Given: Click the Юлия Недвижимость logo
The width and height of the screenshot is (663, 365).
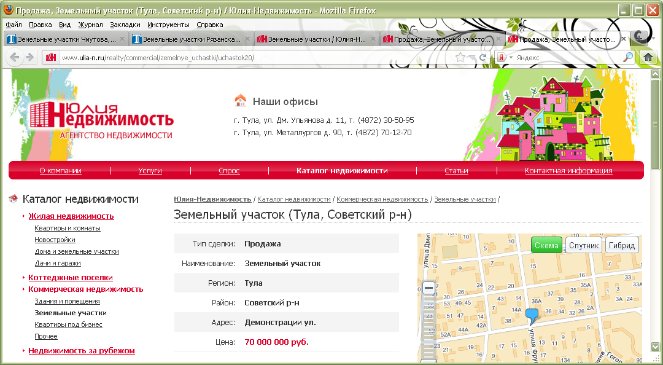Looking at the screenshot, I should pos(101,119).
